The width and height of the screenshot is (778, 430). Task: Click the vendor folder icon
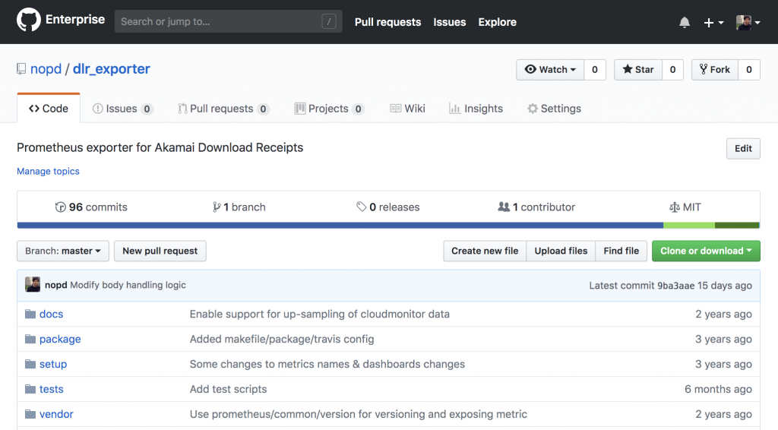point(30,414)
